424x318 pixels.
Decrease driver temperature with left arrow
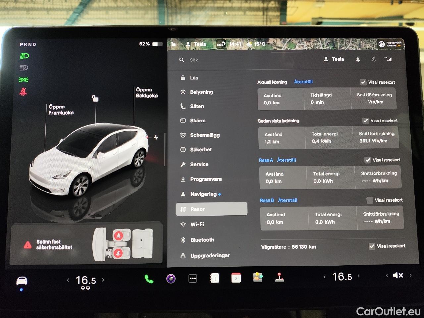click(68, 280)
